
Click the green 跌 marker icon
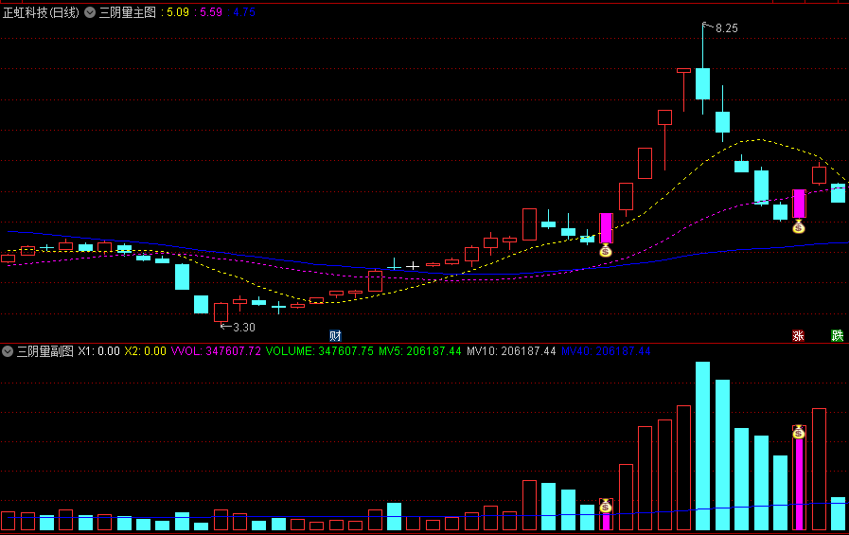837,336
